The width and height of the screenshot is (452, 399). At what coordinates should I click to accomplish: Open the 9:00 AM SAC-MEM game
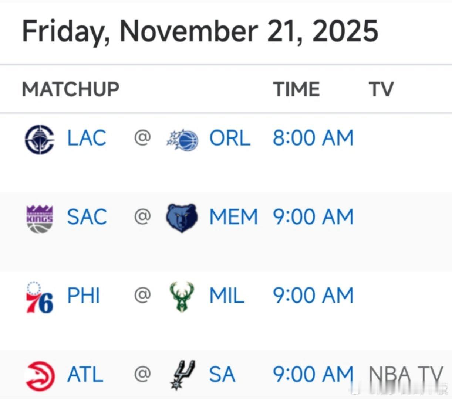tap(313, 217)
